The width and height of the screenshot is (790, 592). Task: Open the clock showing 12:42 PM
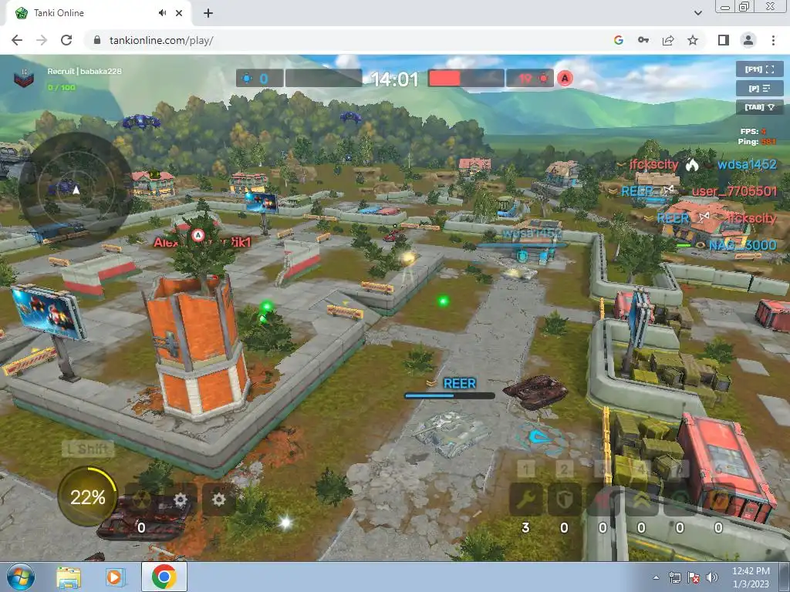[x=751, y=577]
